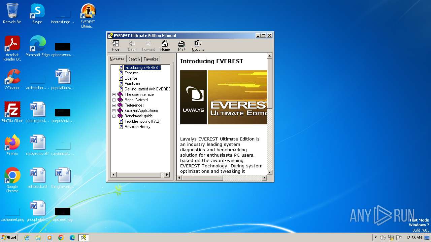431x242 pixels.
Task: Open the Features help topic
Action: [x=131, y=73]
